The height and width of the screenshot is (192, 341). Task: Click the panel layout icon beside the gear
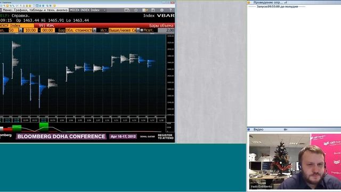tap(153, 10)
